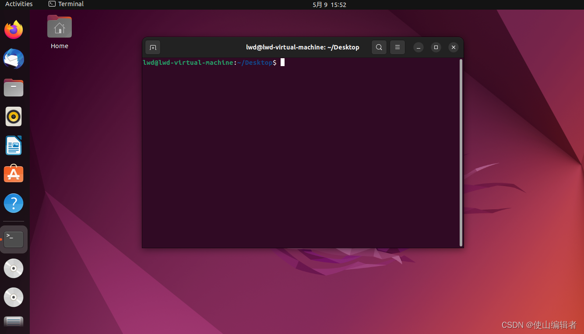584x334 pixels.
Task: Open the Terminal app menu in top bar
Action: pos(66,4)
